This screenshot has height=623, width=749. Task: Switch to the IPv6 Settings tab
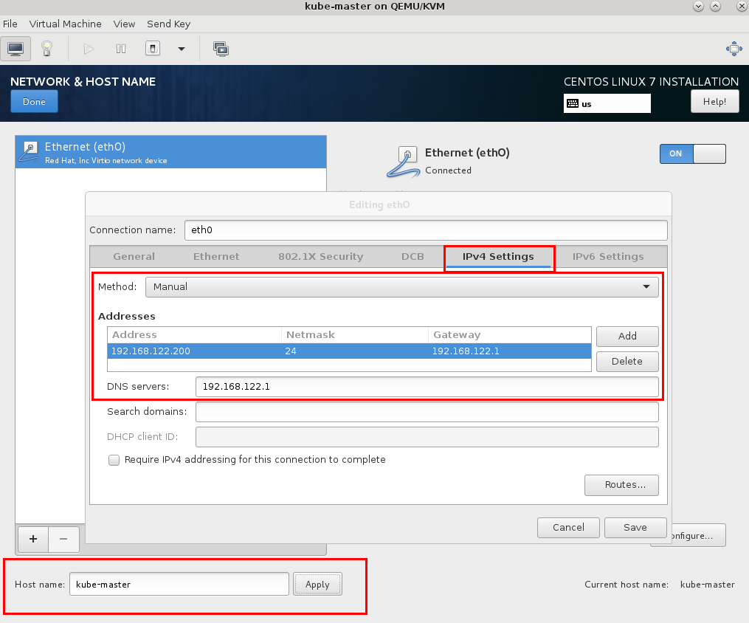(x=608, y=256)
